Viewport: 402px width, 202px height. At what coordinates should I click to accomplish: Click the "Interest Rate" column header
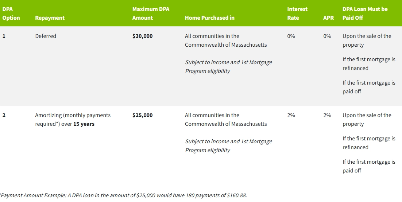coord(297,13)
